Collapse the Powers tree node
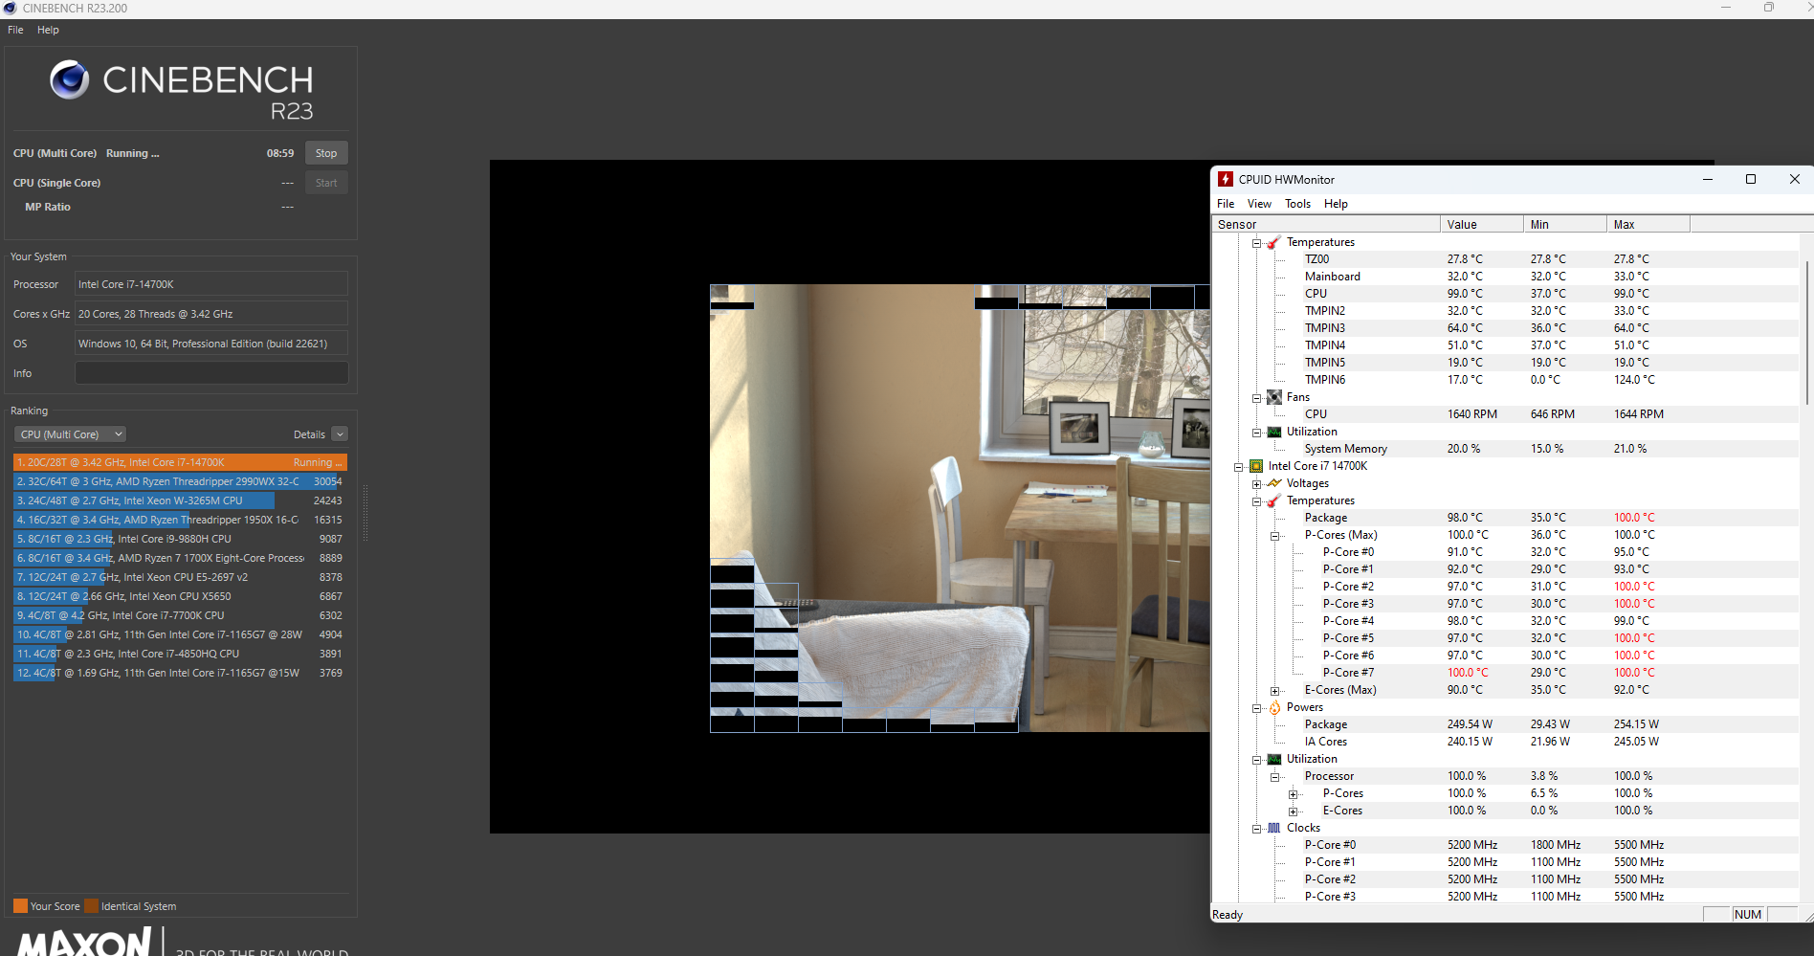 point(1257,708)
